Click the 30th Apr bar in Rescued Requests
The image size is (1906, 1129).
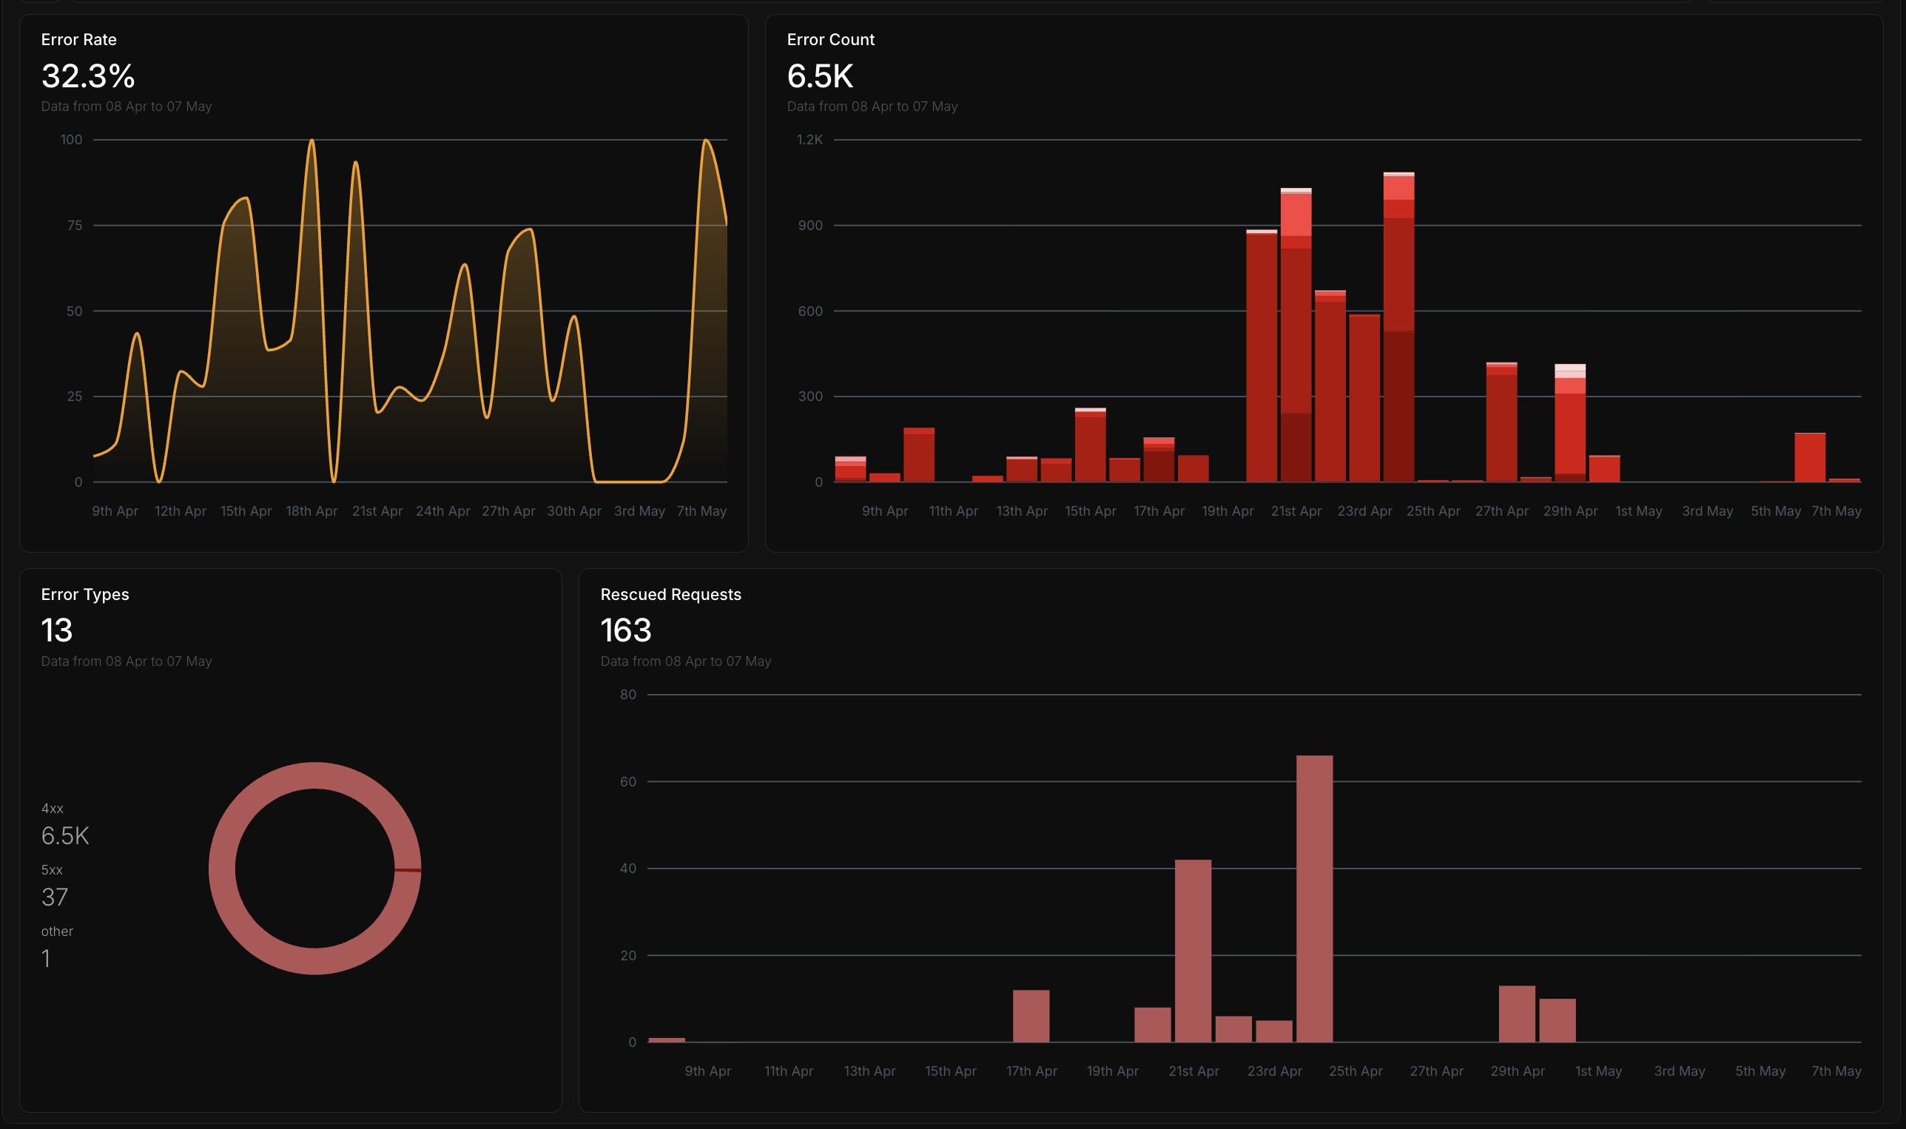pyautogui.click(x=1558, y=1020)
